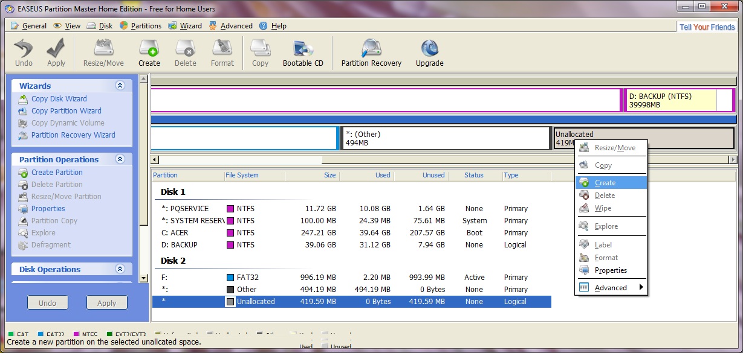Open the Bootable CD tool
743x353 pixels.
click(x=303, y=52)
